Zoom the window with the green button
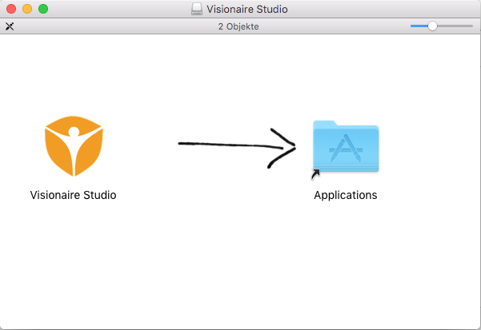481x330 pixels. 43,9
